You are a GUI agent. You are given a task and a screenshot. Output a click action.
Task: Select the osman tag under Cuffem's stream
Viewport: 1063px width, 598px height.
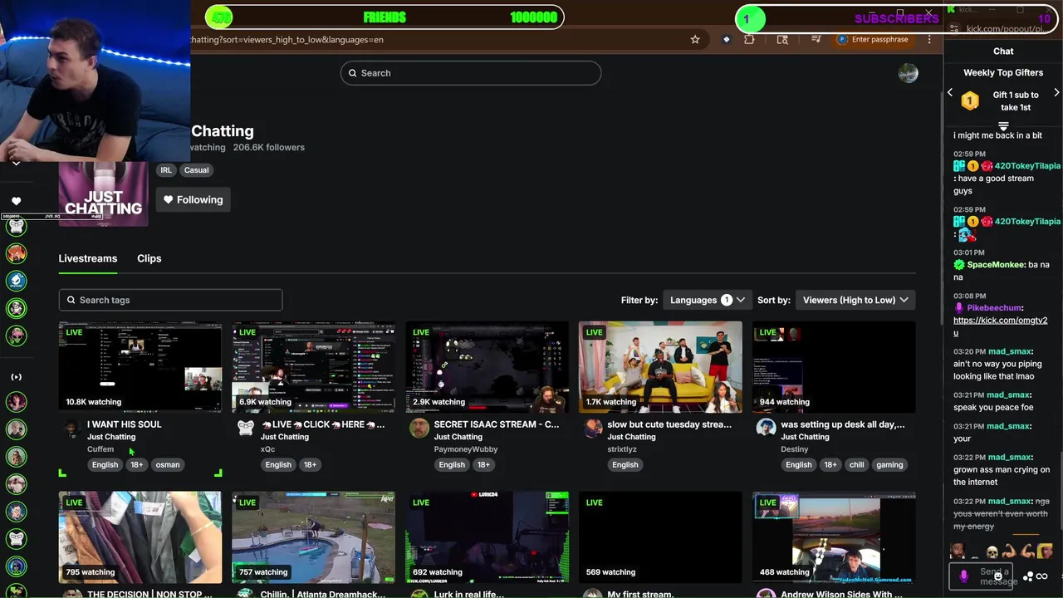[168, 465]
